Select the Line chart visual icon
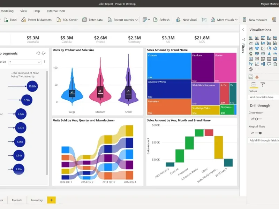 point(251,43)
